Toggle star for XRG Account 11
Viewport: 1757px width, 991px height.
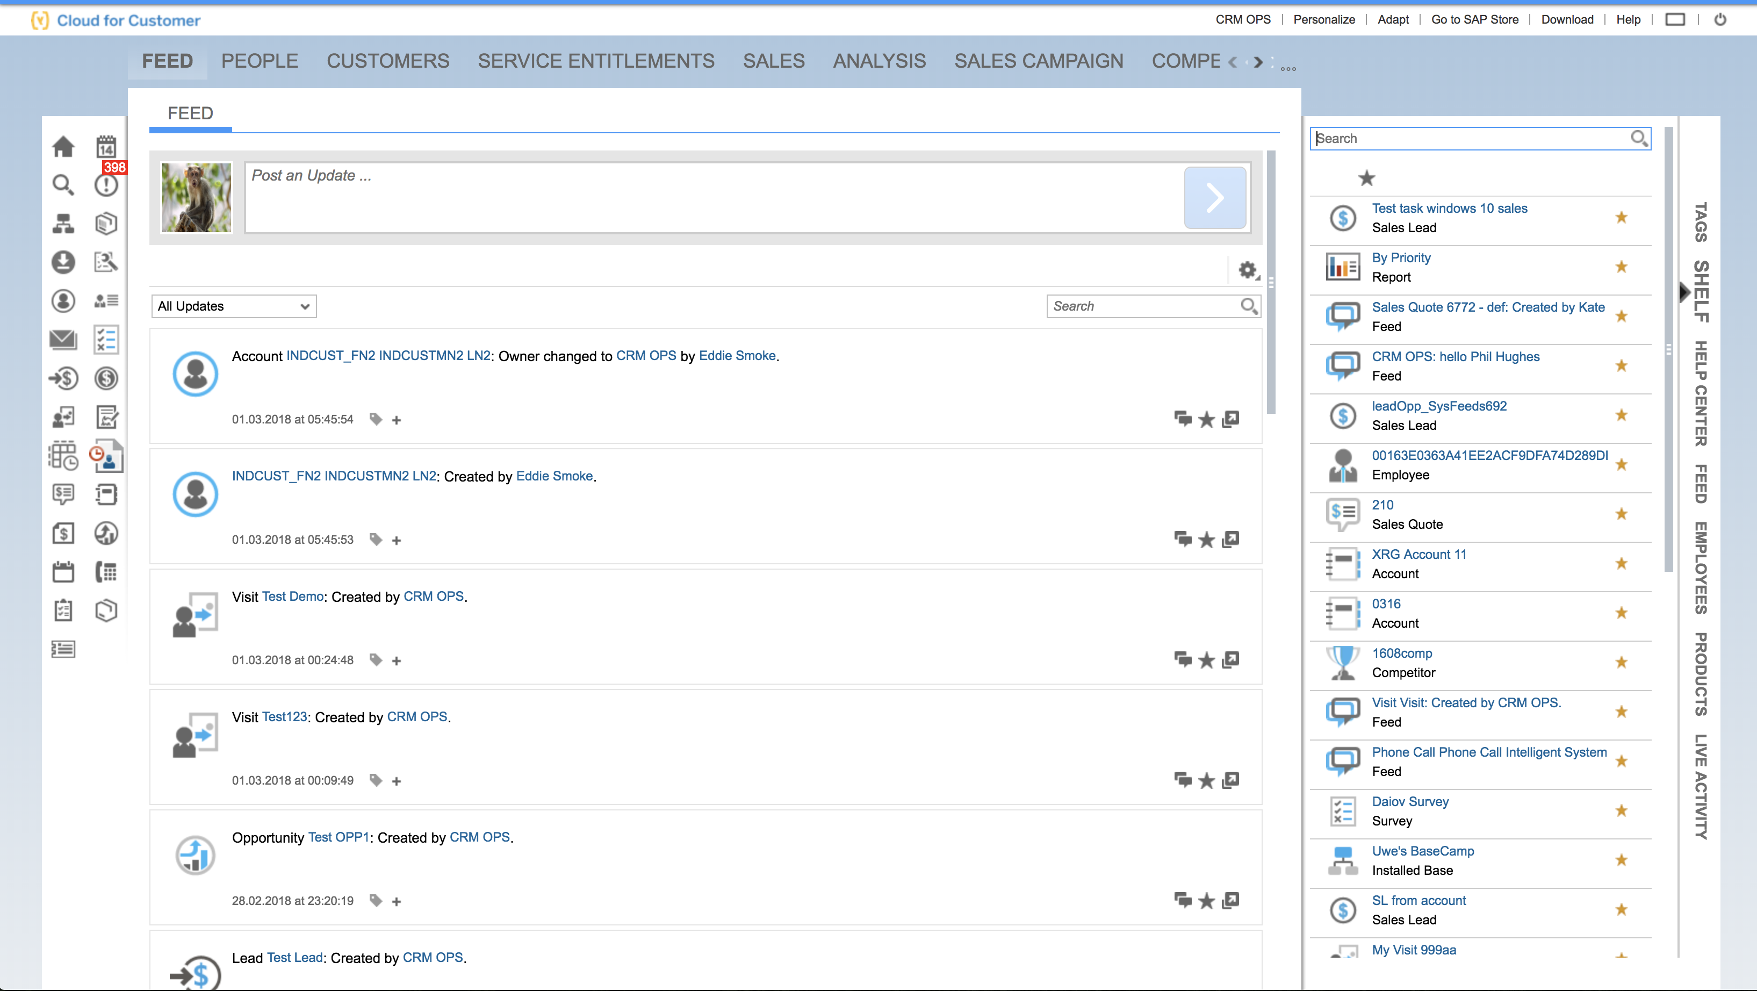pos(1621,563)
